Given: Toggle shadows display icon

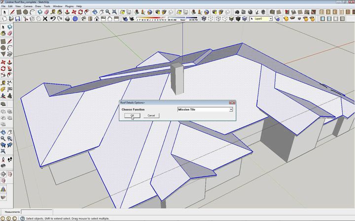Looking at the screenshot, I should tap(131, 19).
